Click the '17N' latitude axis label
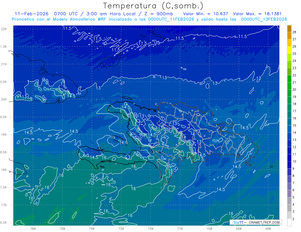 (x=4, y=205)
